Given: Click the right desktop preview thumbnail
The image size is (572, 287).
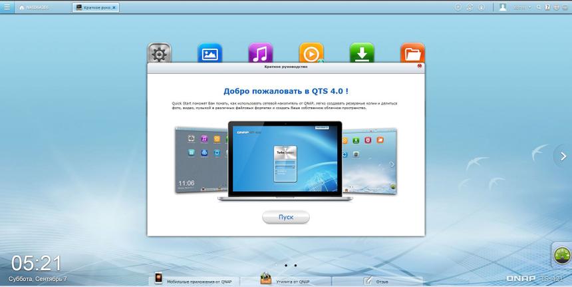Looking at the screenshot, I should tap(369, 160).
